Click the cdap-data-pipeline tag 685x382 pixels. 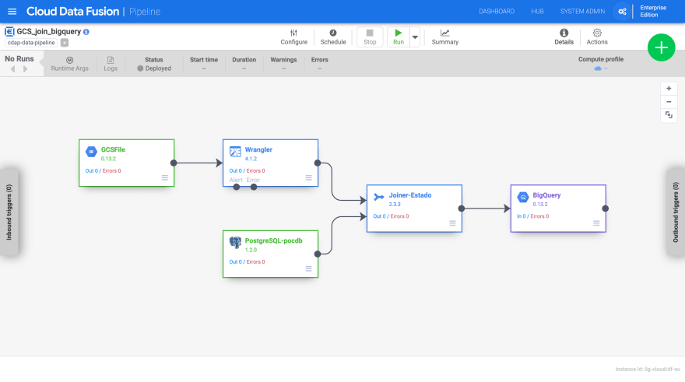(x=31, y=42)
